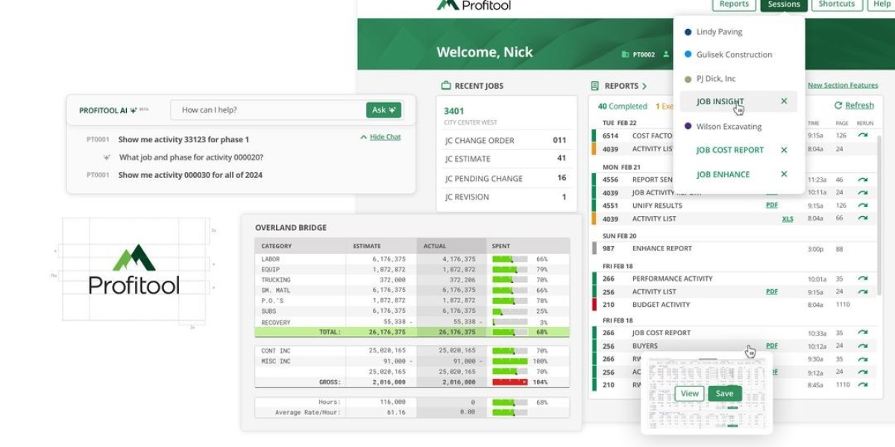Click the Actual column header
The width and height of the screenshot is (895, 447).
pyautogui.click(x=453, y=246)
